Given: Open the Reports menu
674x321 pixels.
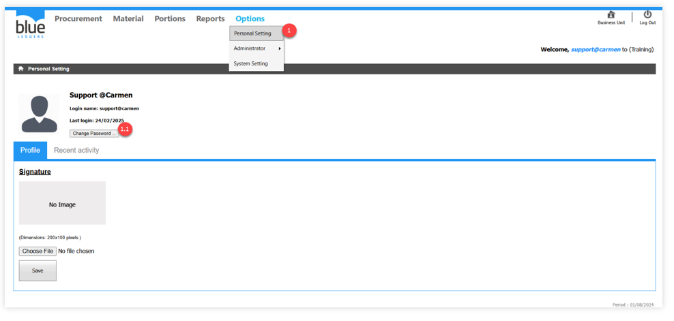Looking at the screenshot, I should [210, 19].
